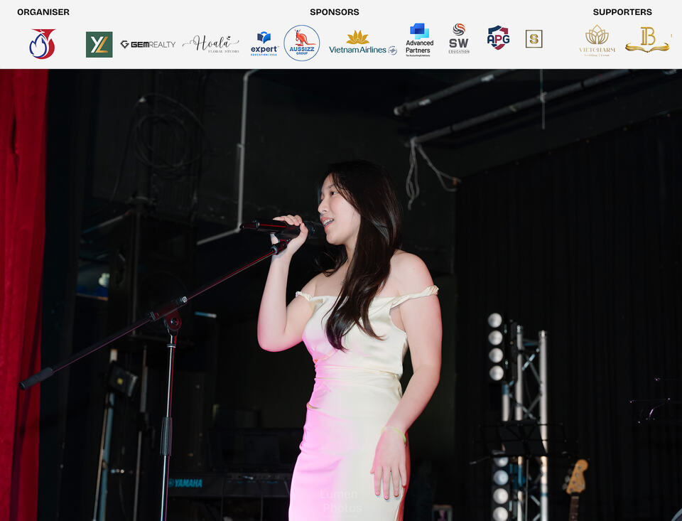Select the SPONSORS heading text
Screen dimensions: 682x521
335,12
